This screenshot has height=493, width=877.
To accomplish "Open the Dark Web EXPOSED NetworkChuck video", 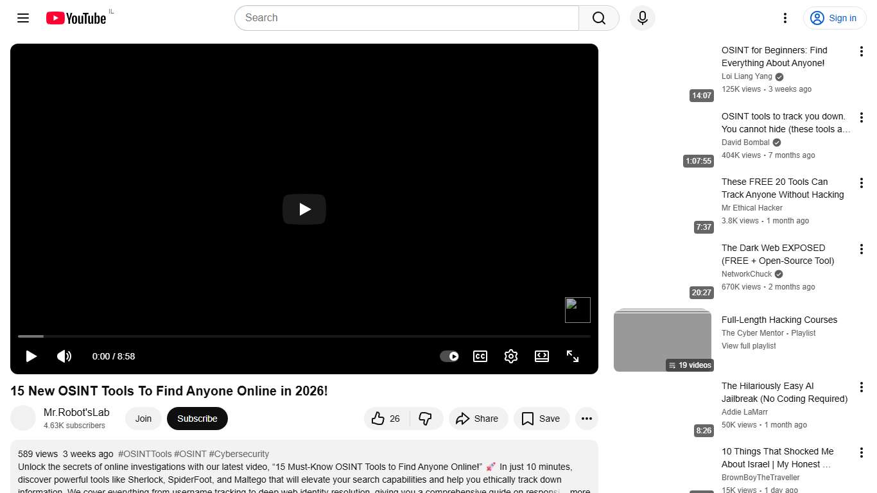I will [x=773, y=254].
